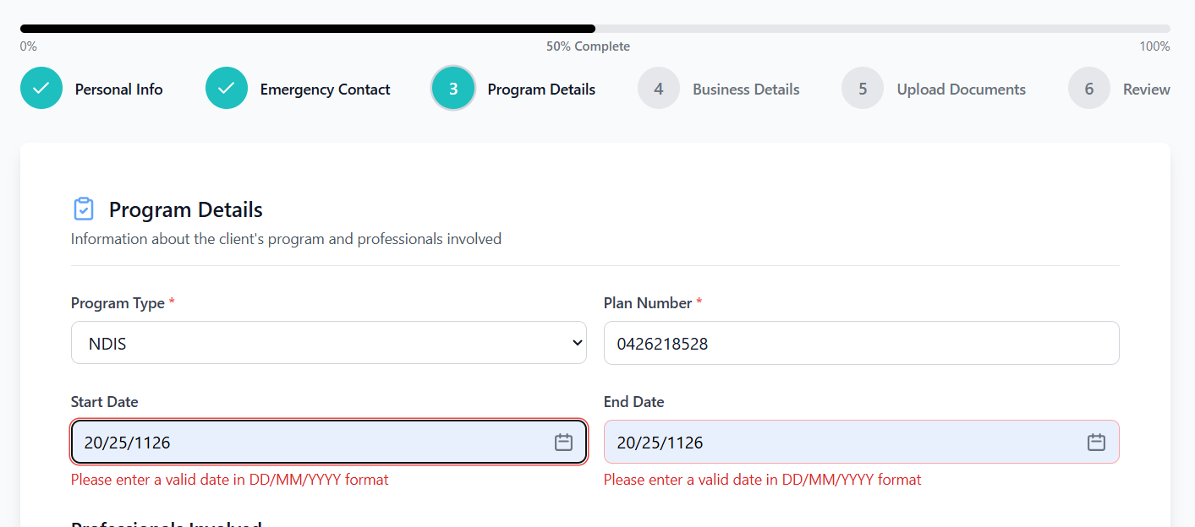The height and width of the screenshot is (527, 1195).
Task: Click the checkmark circle beside Personal Info
Action: pyautogui.click(x=41, y=89)
